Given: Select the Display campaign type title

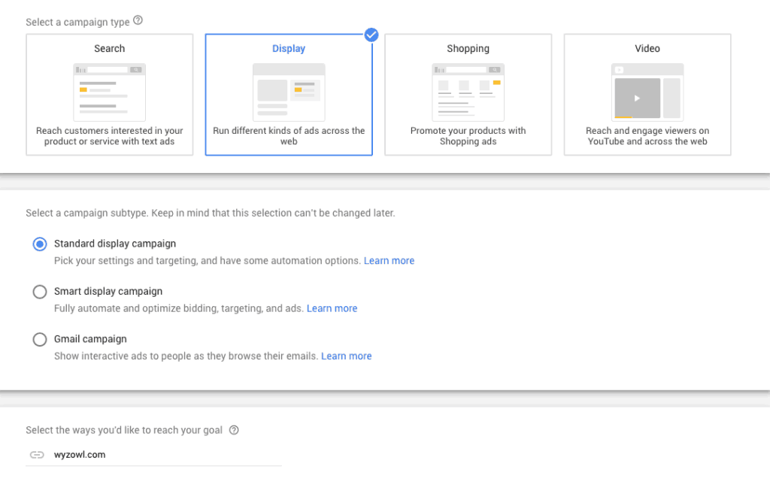Looking at the screenshot, I should (x=289, y=49).
